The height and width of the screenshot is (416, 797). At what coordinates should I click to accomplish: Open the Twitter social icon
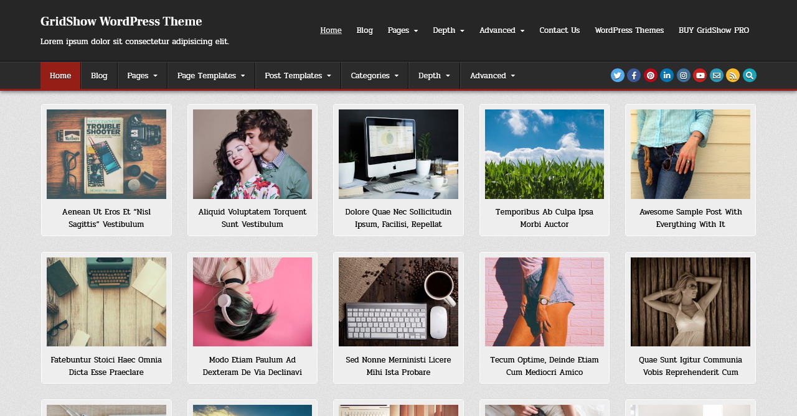pyautogui.click(x=618, y=75)
